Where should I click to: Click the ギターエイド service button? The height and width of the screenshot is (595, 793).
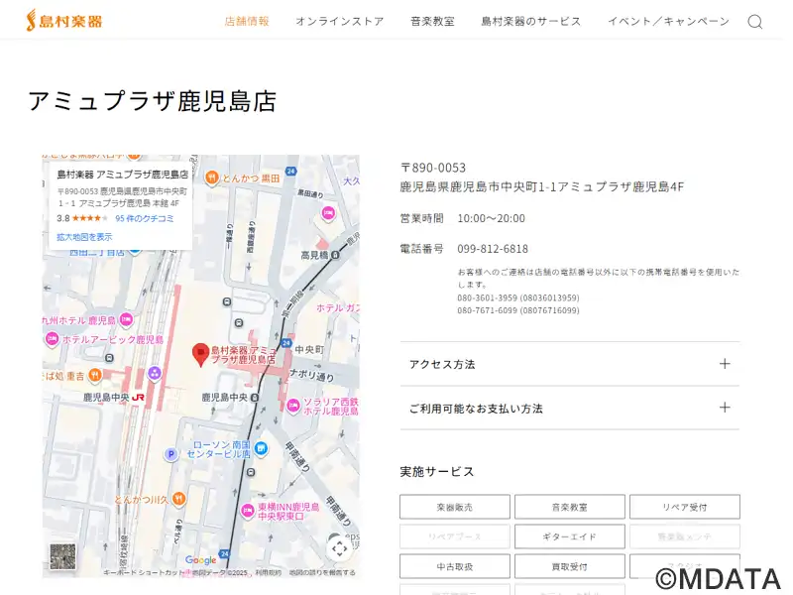pos(569,536)
